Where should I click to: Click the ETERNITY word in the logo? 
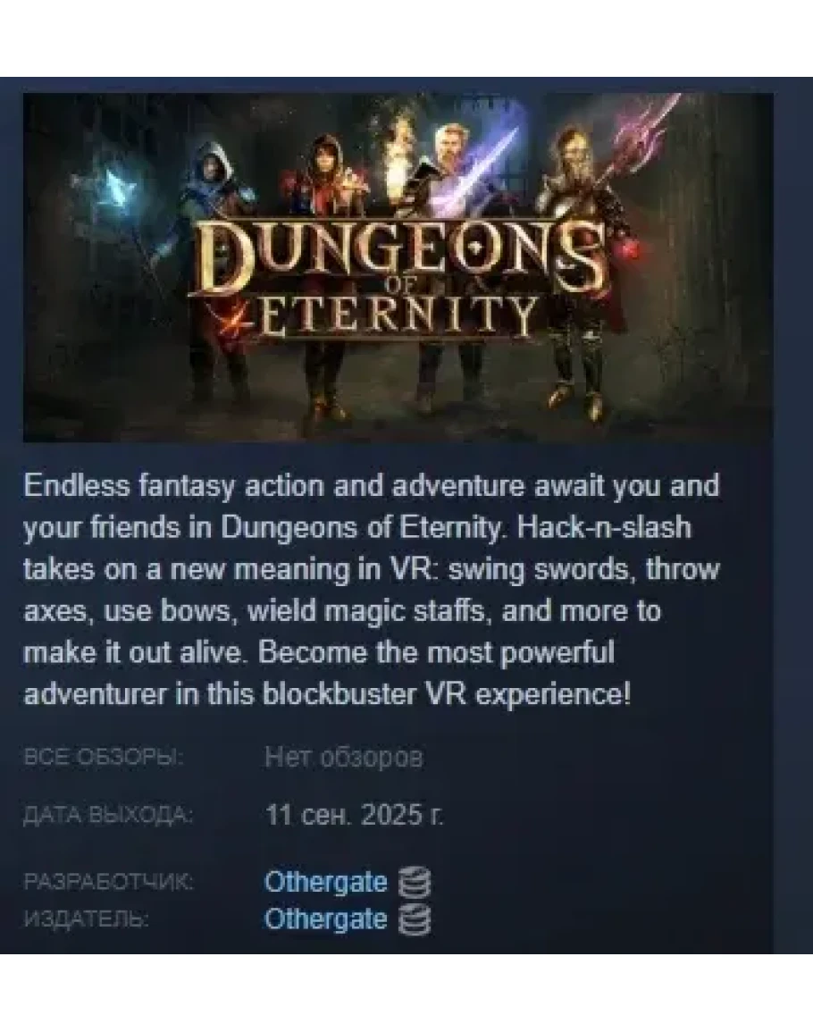(x=393, y=316)
